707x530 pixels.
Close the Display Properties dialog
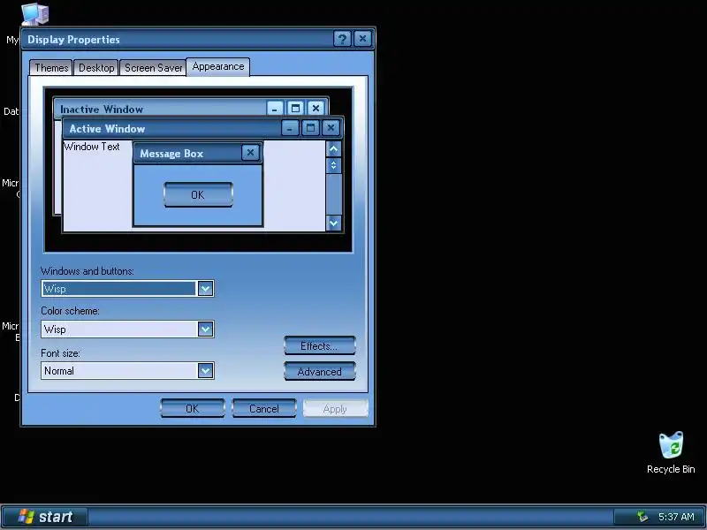[x=362, y=39]
